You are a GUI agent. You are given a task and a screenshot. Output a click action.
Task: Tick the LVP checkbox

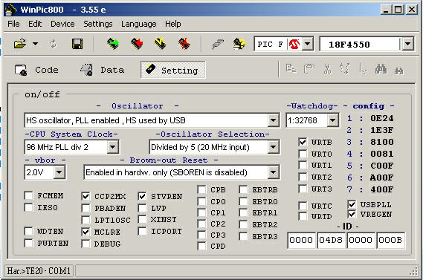click(x=142, y=208)
